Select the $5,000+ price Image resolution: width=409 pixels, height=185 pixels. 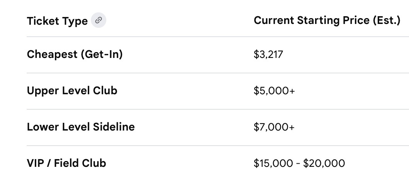click(x=274, y=91)
